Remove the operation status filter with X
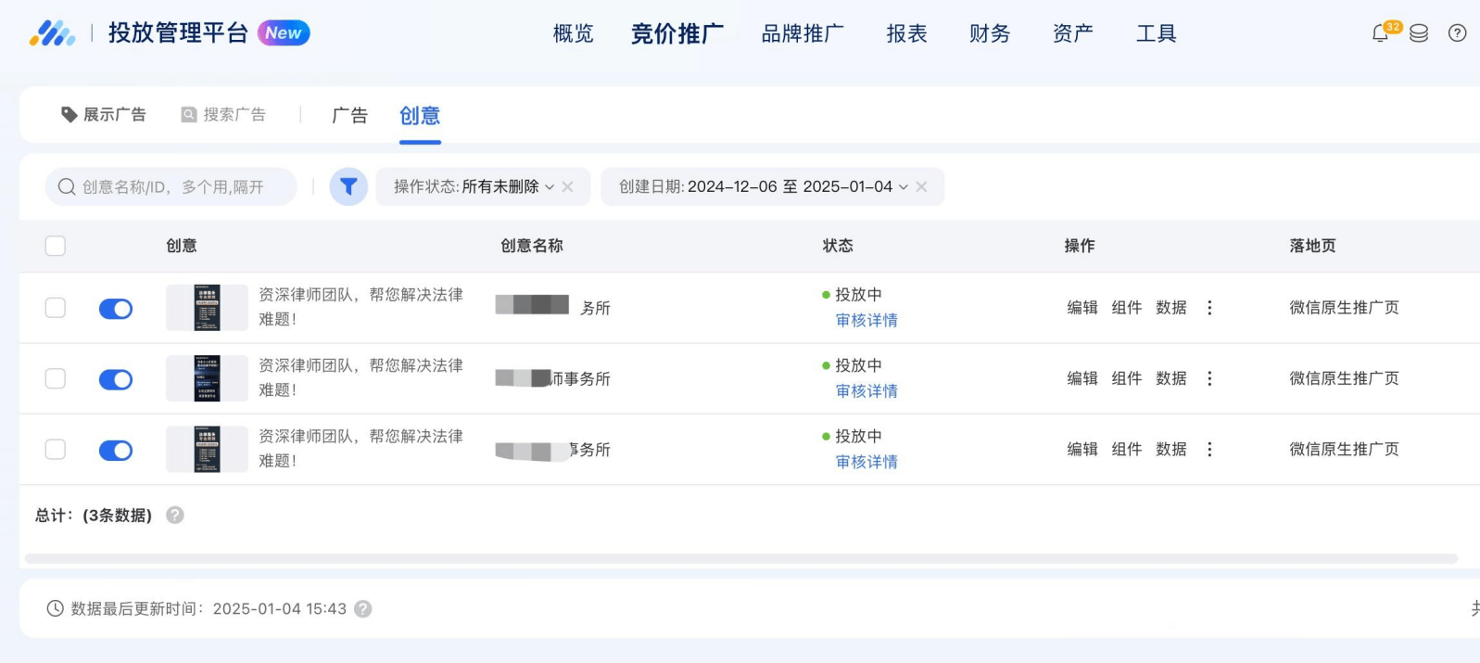Screen dimensions: 1480x663 coord(568,187)
